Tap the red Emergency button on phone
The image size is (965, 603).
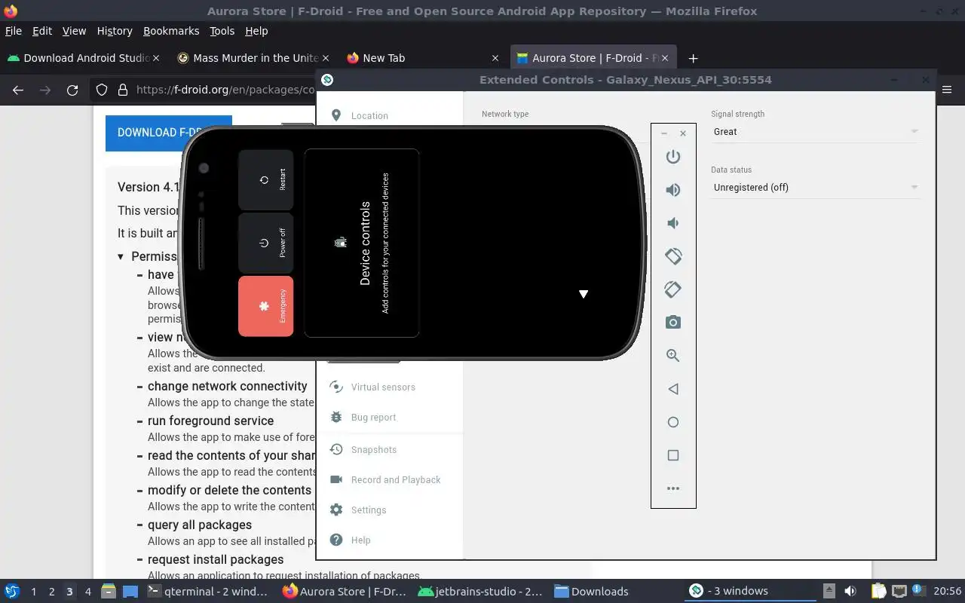point(266,306)
